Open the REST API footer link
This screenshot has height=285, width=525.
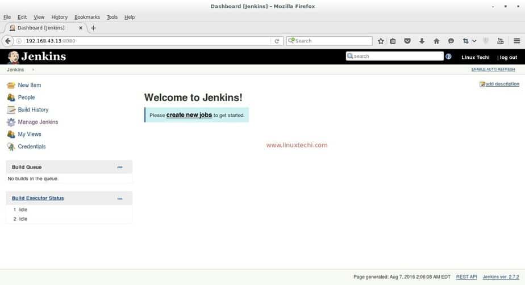(x=466, y=277)
